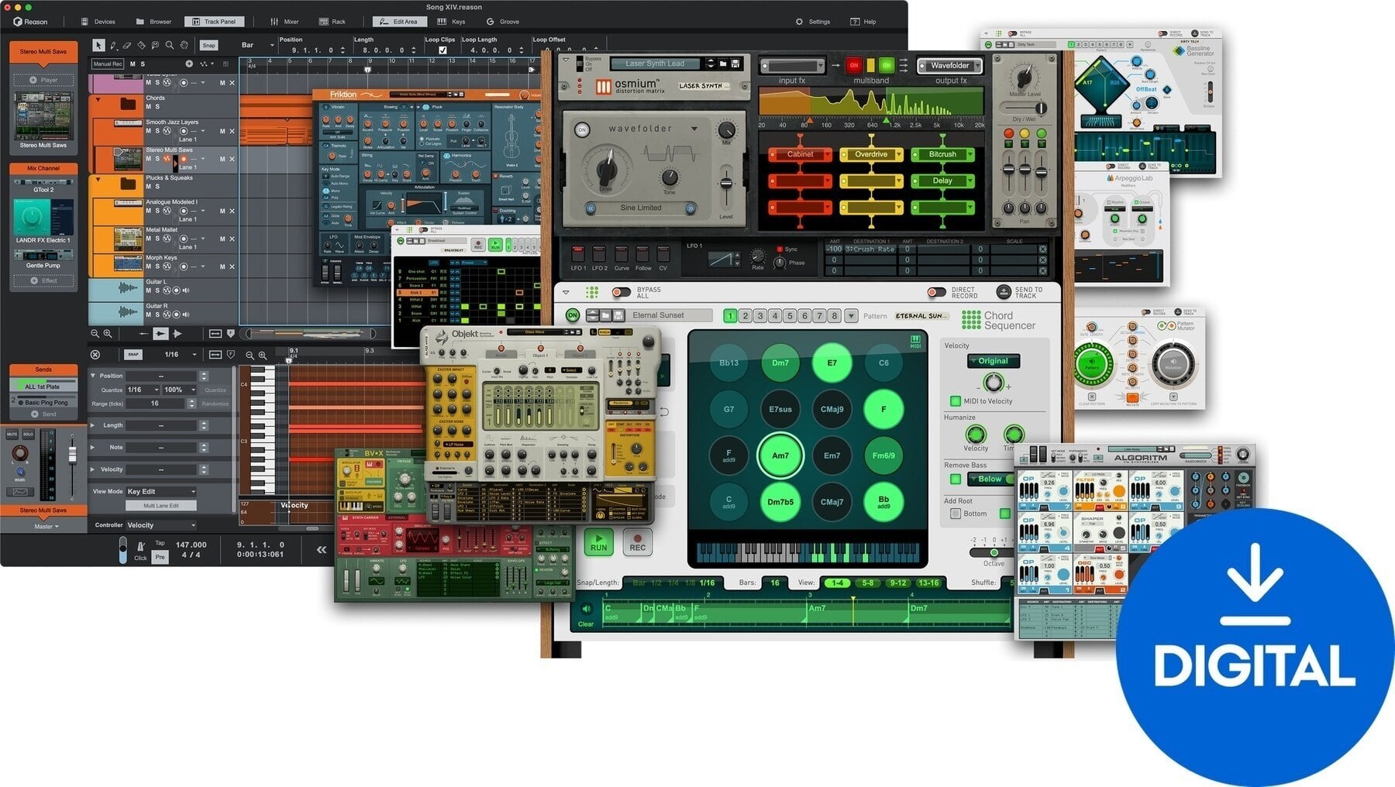Click the rewind double-arrow transport button
Screen dimensions: 1395x787
[322, 549]
